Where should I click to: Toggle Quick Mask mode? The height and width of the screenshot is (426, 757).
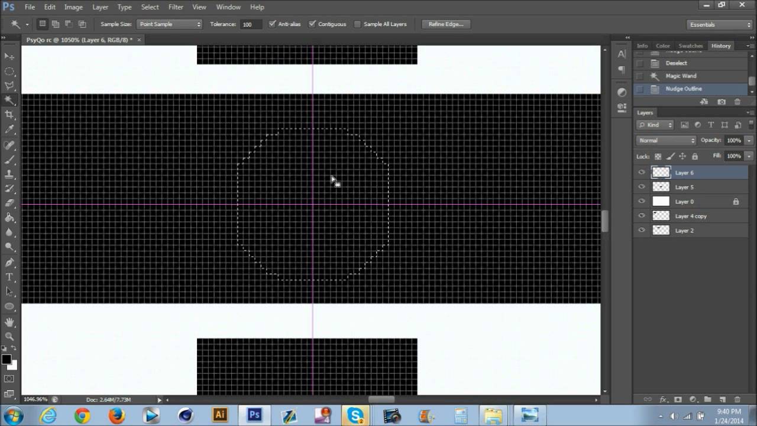pos(9,379)
